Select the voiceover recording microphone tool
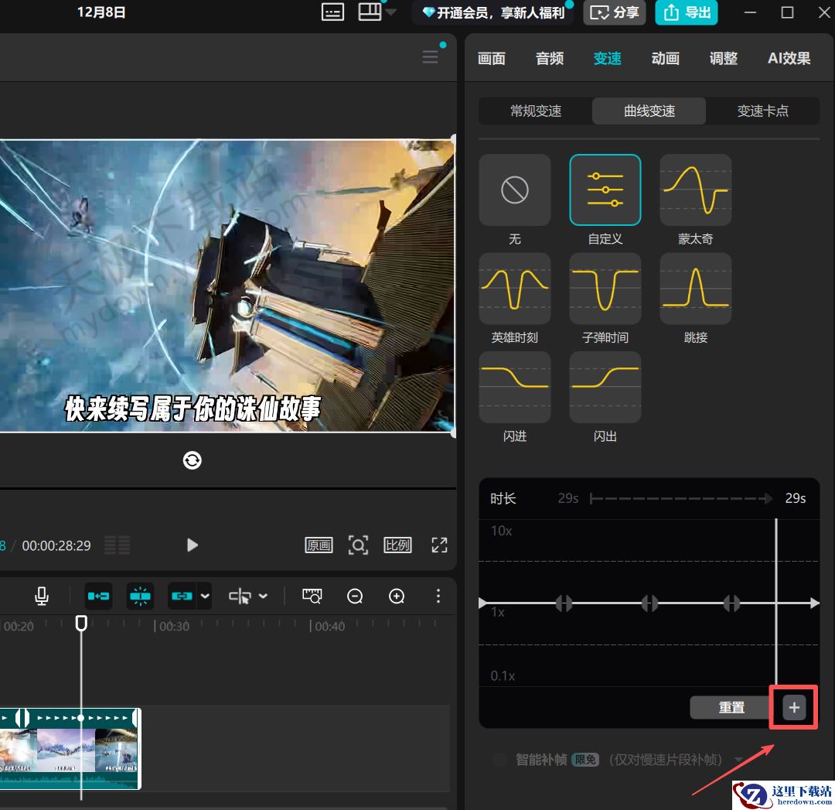 41,596
